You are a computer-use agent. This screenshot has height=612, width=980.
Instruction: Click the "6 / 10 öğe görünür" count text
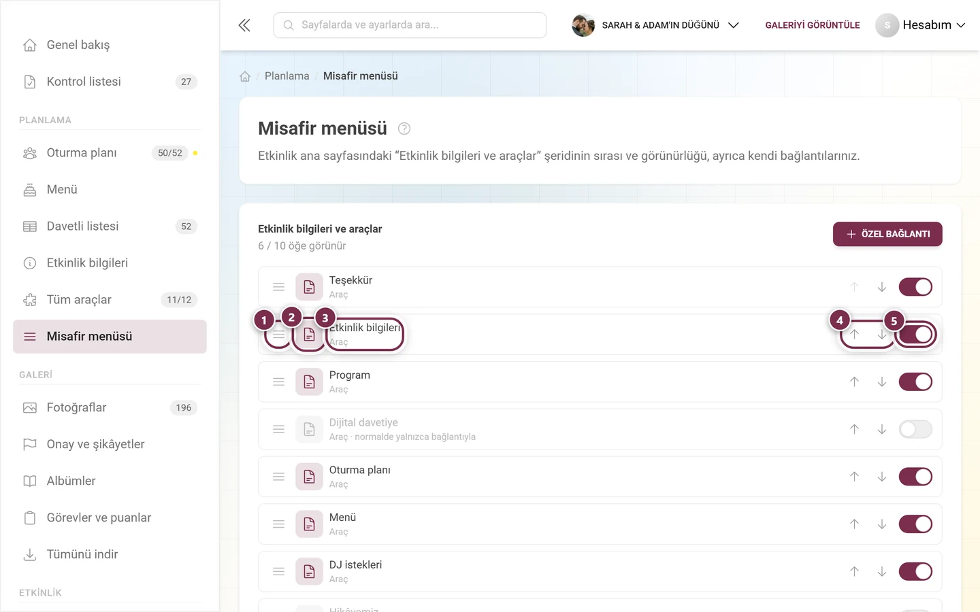302,246
